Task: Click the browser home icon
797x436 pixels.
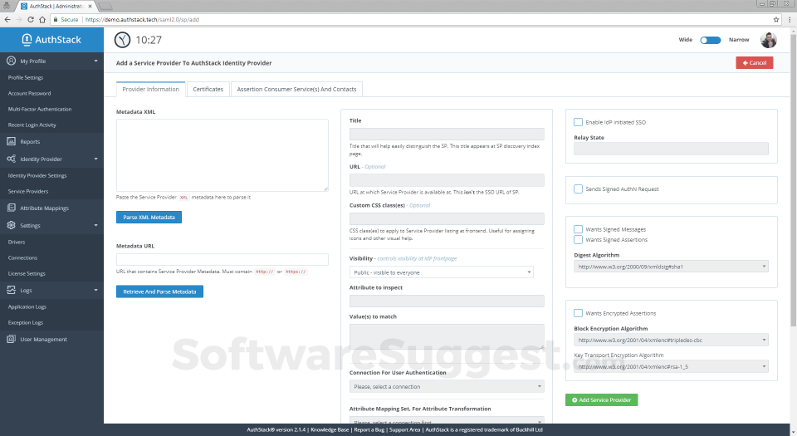Action: tap(42, 19)
